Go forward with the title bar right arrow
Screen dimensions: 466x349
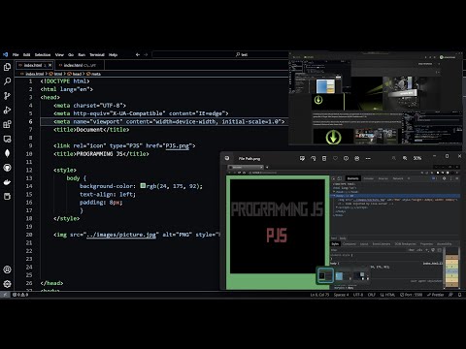pyautogui.click(x=146, y=54)
